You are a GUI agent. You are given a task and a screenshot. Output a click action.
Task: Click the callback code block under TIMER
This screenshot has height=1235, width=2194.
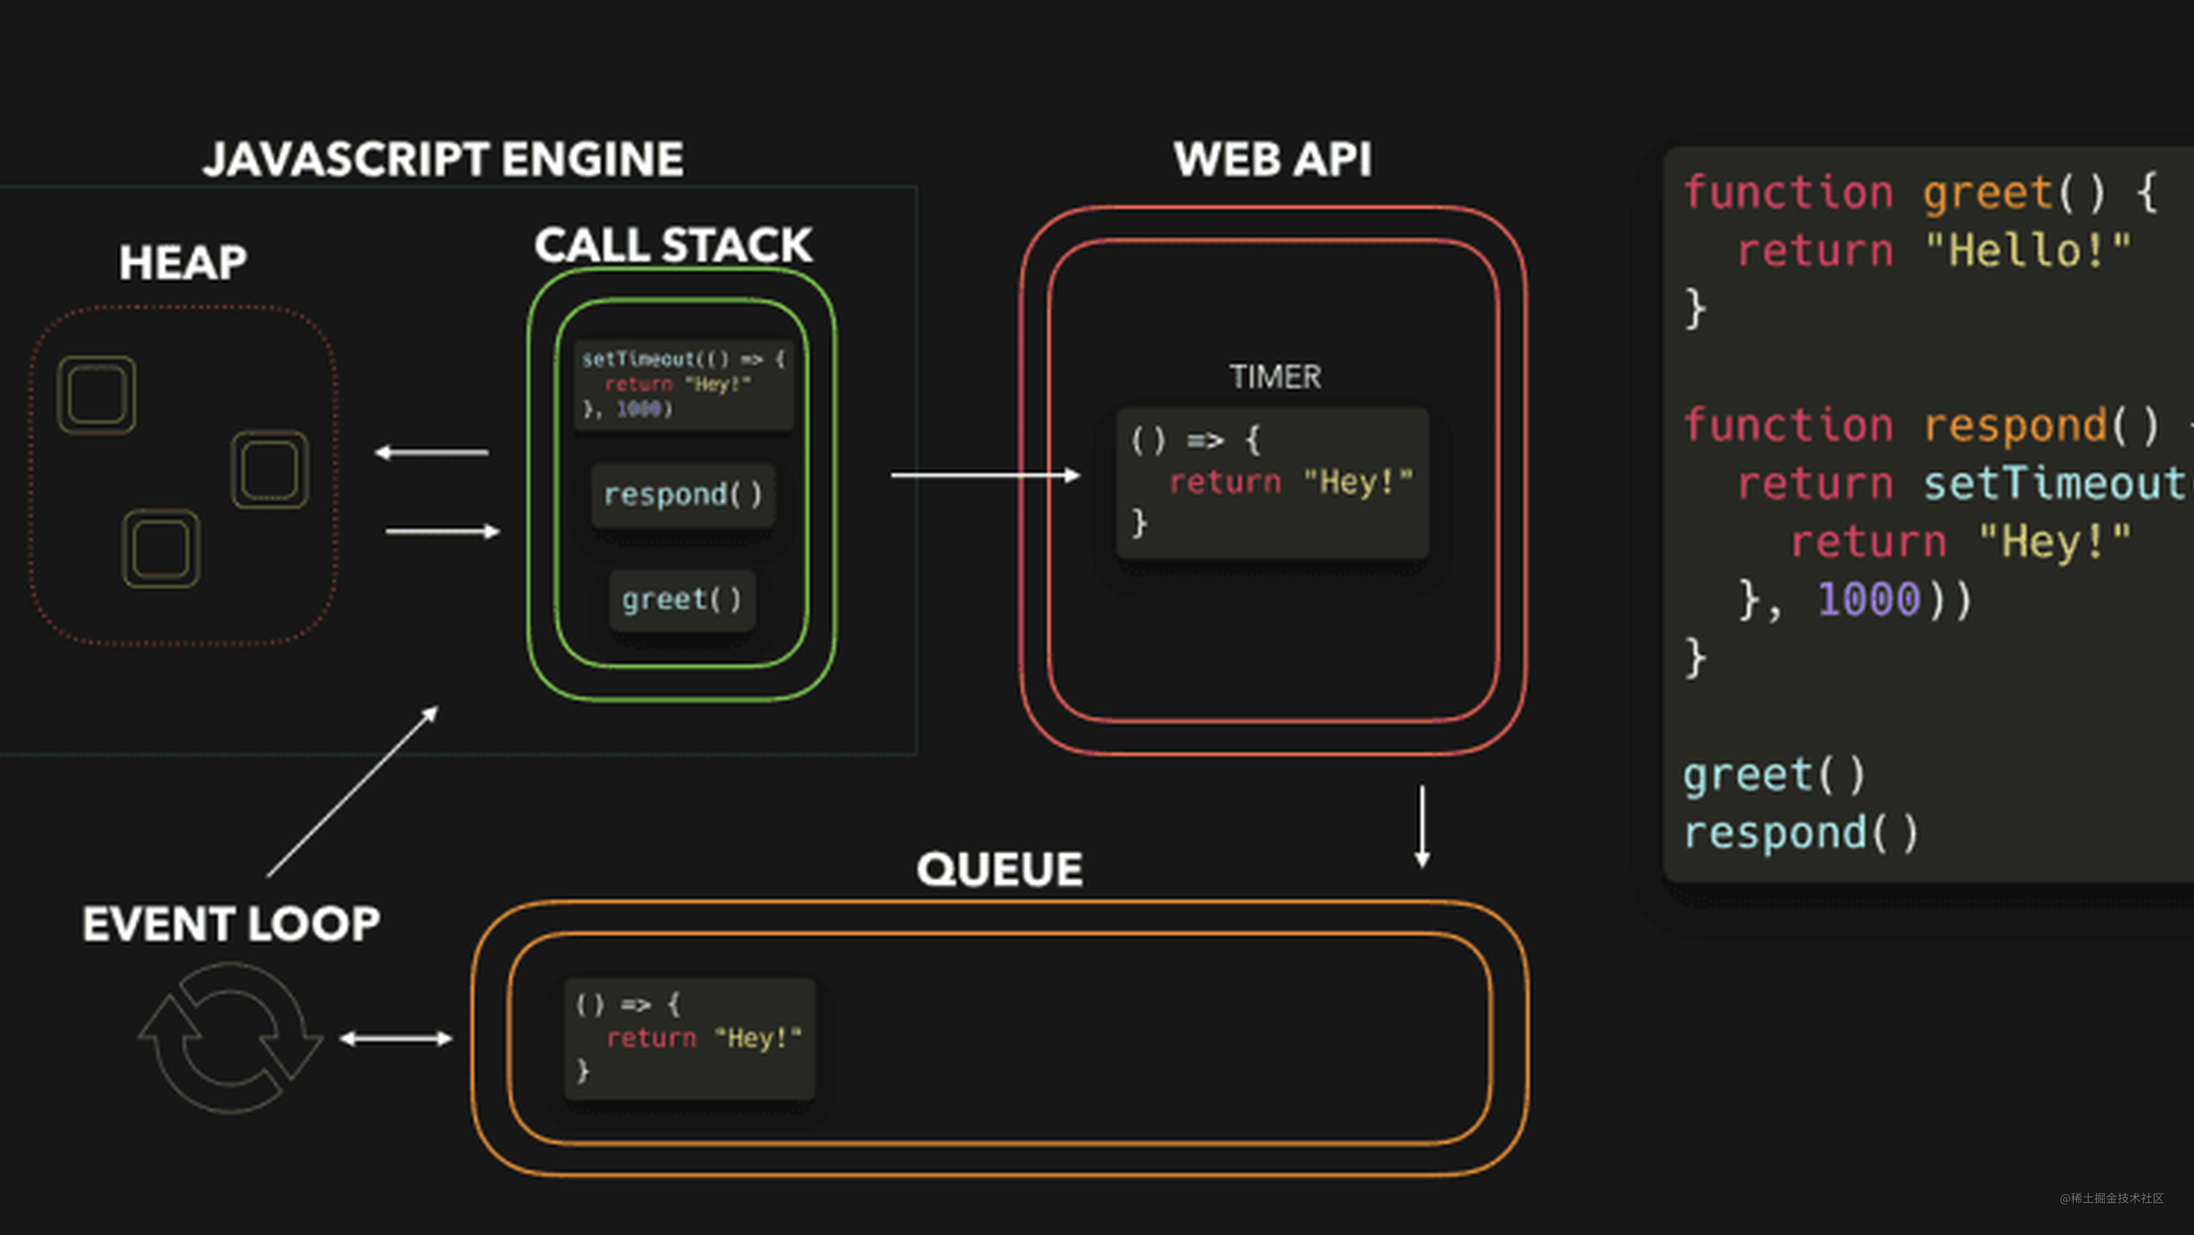pyautogui.click(x=1272, y=482)
